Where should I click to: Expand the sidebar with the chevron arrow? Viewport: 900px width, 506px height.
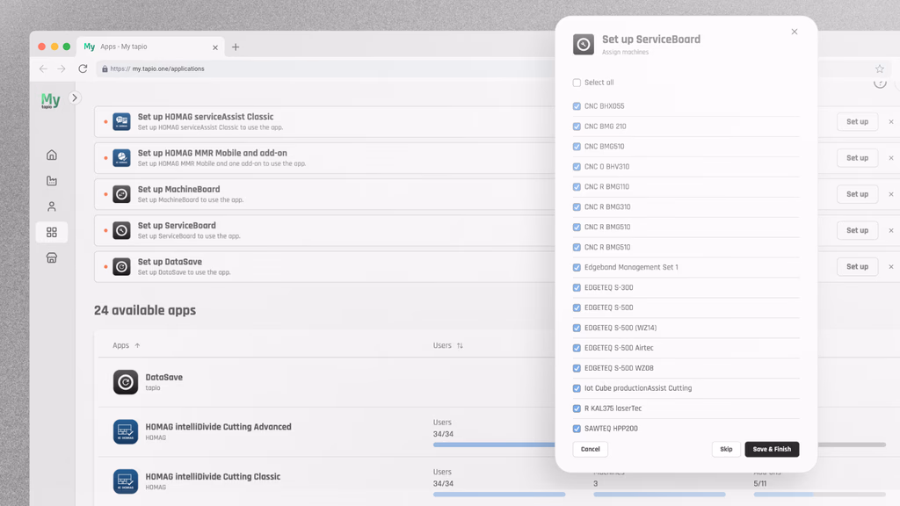[75, 98]
